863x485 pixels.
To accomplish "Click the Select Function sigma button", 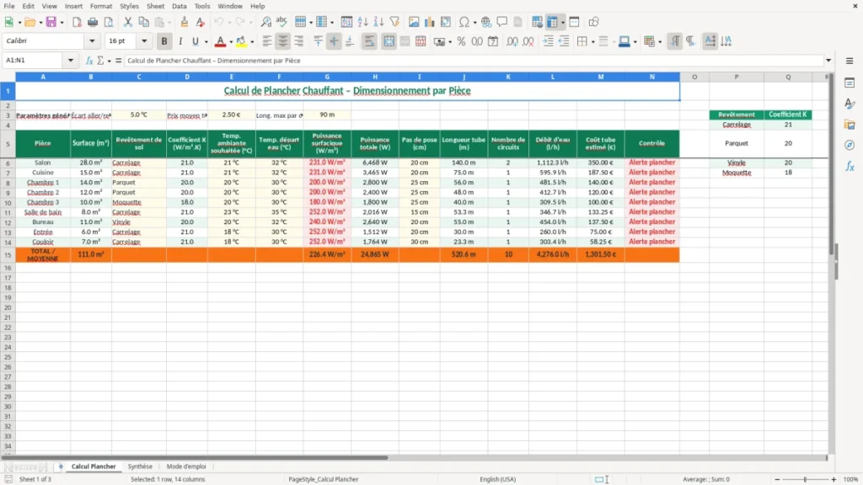I will pos(100,61).
